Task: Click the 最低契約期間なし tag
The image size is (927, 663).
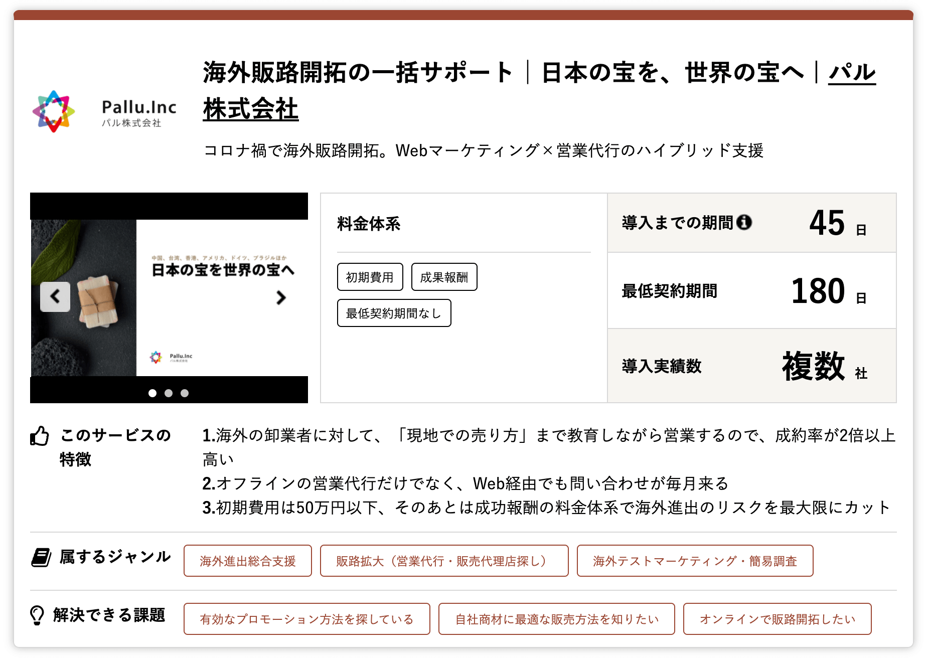Action: click(394, 313)
